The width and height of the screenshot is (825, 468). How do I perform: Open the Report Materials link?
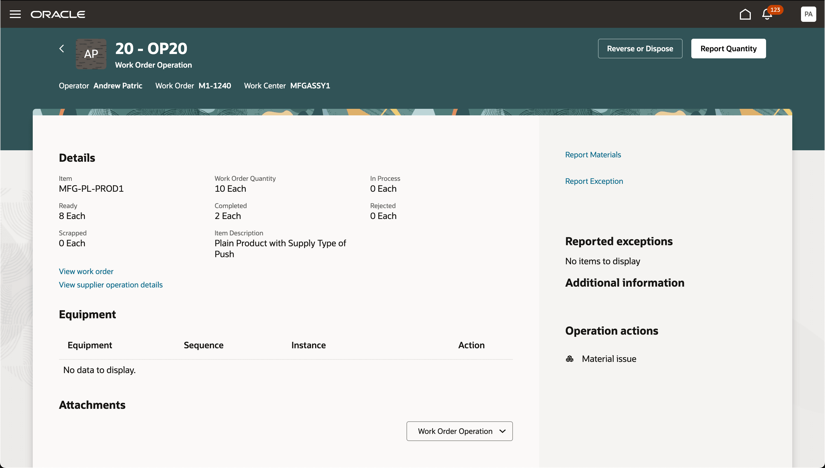pyautogui.click(x=593, y=155)
